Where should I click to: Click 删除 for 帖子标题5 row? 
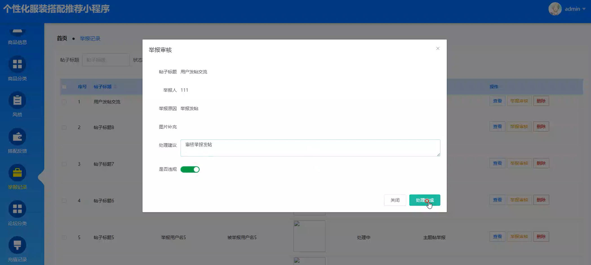(x=541, y=237)
